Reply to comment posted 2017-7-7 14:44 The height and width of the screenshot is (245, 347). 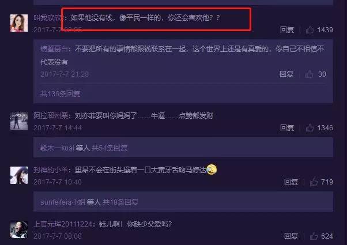tap(287, 128)
